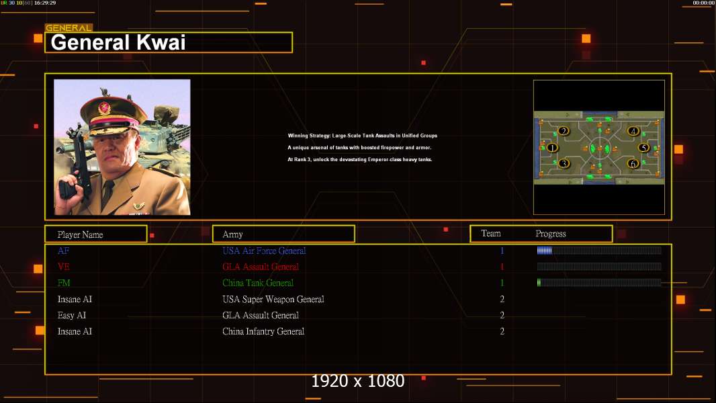Click start position 3 on the minimap

564,163
